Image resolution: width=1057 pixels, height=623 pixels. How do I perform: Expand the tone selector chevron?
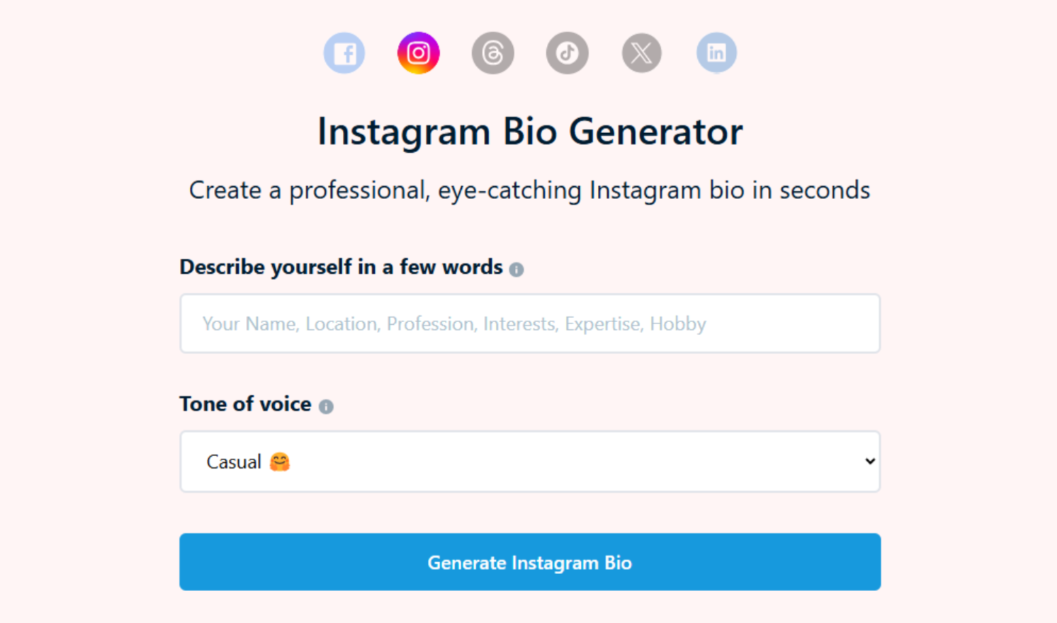click(870, 462)
